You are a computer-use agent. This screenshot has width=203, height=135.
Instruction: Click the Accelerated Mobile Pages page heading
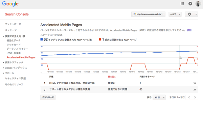[x=61, y=25]
